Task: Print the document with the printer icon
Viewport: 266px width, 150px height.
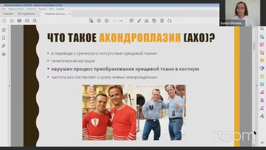Action: pyautogui.click(x=20, y=21)
